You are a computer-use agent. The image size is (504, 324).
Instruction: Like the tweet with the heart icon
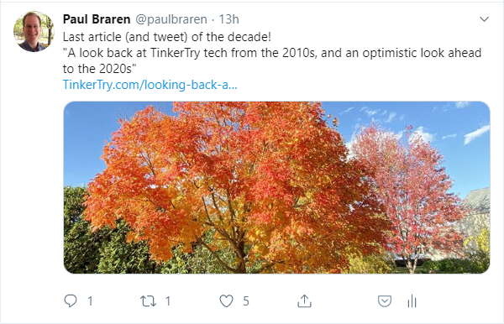(226, 301)
